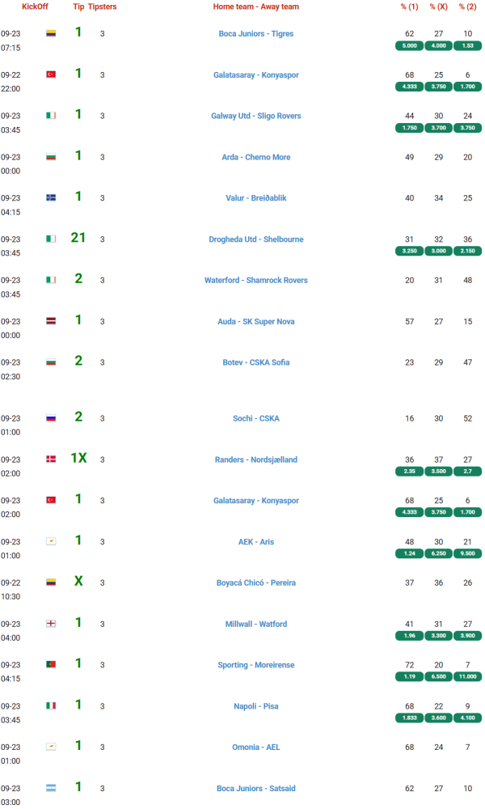Image resolution: width=485 pixels, height=809 pixels.
Task: Open the Botev - CSKA Sofia match link
Action: 255,362
